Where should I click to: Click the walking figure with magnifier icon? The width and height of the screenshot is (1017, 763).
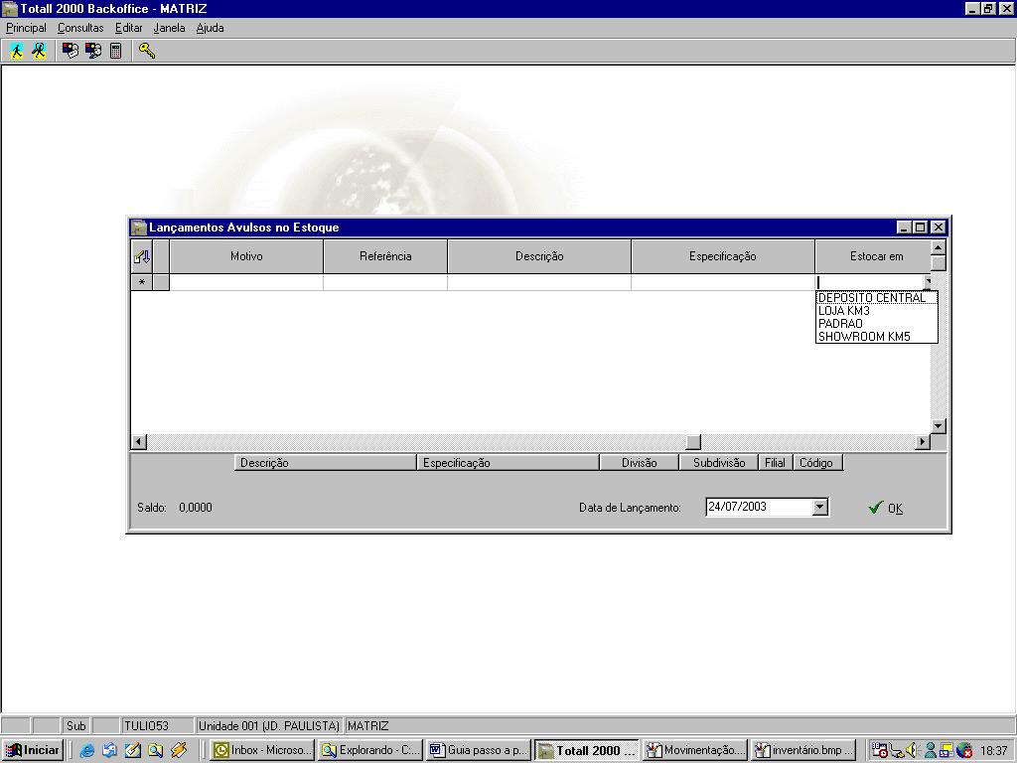click(x=39, y=51)
